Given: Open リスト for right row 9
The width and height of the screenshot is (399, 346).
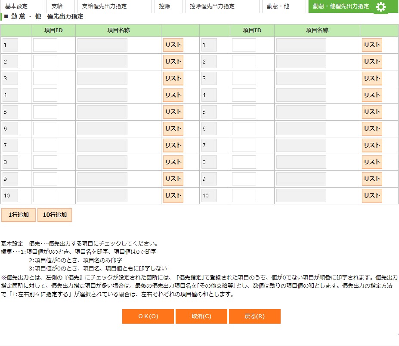Looking at the screenshot, I should 372,179.
